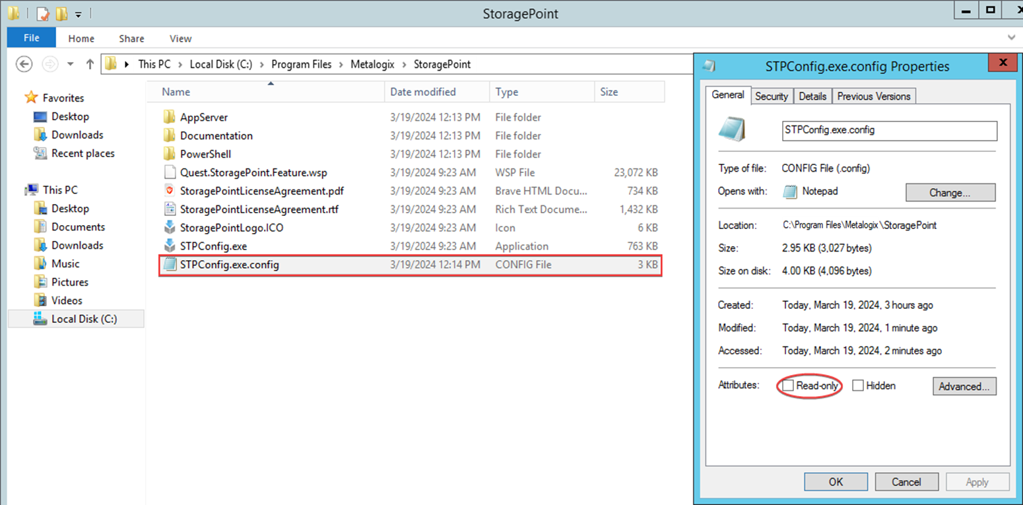Expand the This PC breadcrumb arrow
This screenshot has width=1023, height=505.
(180, 65)
